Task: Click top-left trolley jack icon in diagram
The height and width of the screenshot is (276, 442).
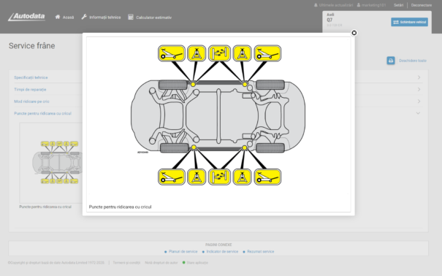Action: [x=172, y=53]
